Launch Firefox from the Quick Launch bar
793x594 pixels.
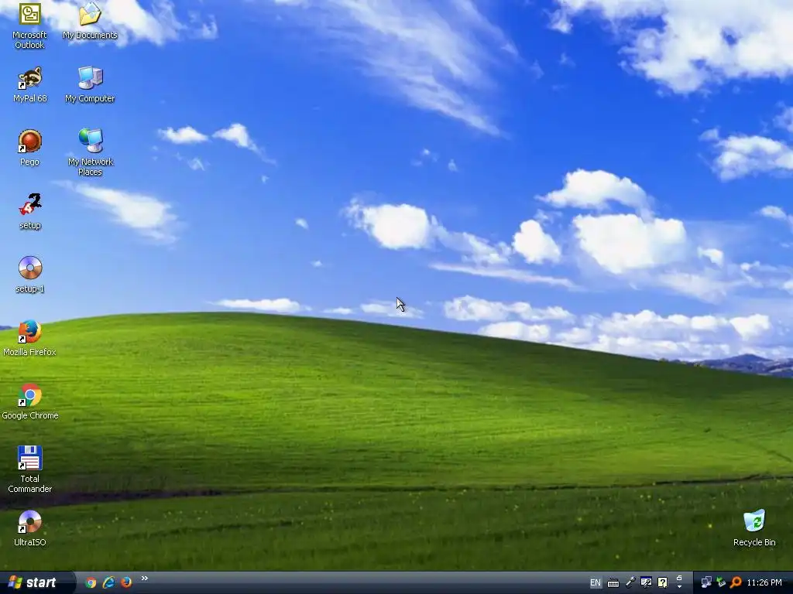click(x=126, y=582)
